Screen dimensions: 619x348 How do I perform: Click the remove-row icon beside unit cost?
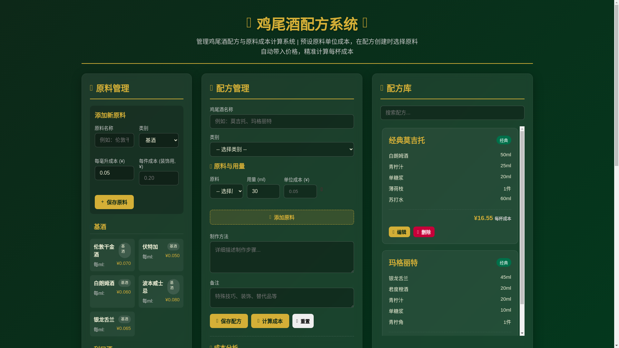(x=322, y=190)
